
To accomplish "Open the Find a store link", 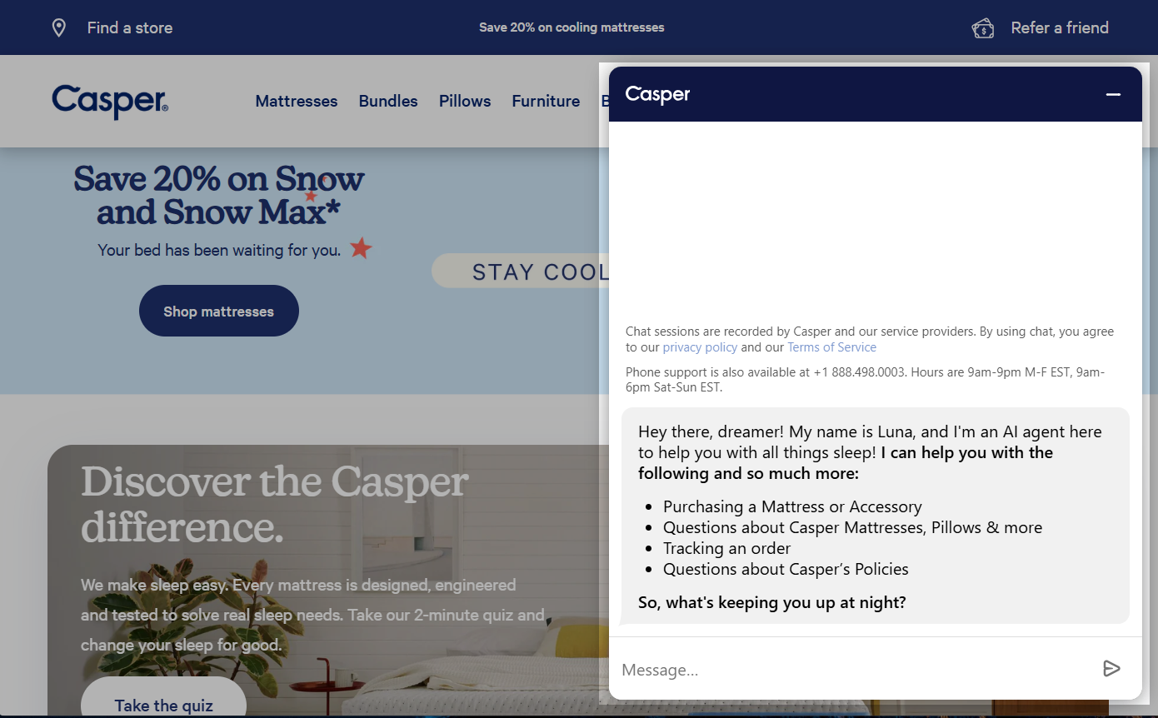I will [130, 27].
